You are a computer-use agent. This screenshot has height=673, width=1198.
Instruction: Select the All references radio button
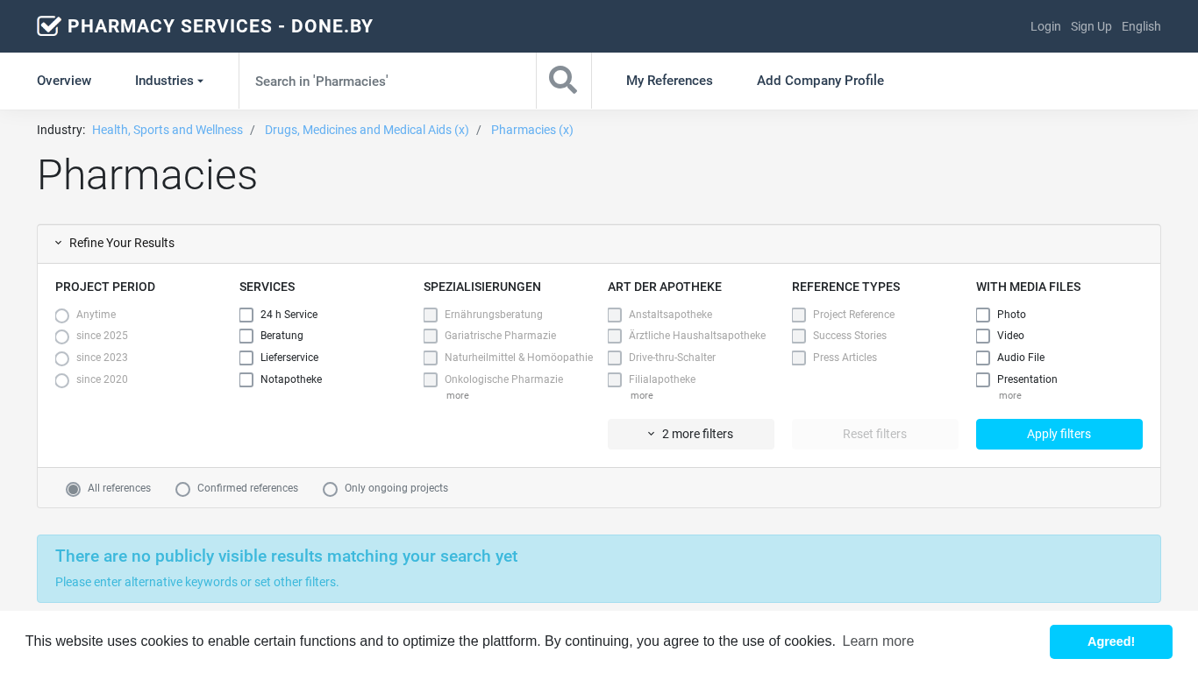[x=74, y=489]
